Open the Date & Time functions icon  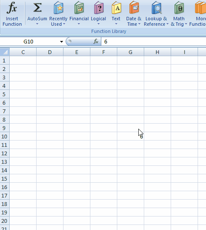click(134, 7)
